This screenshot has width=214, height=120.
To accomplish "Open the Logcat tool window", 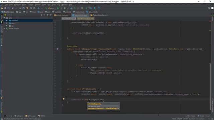I will tap(19, 116).
